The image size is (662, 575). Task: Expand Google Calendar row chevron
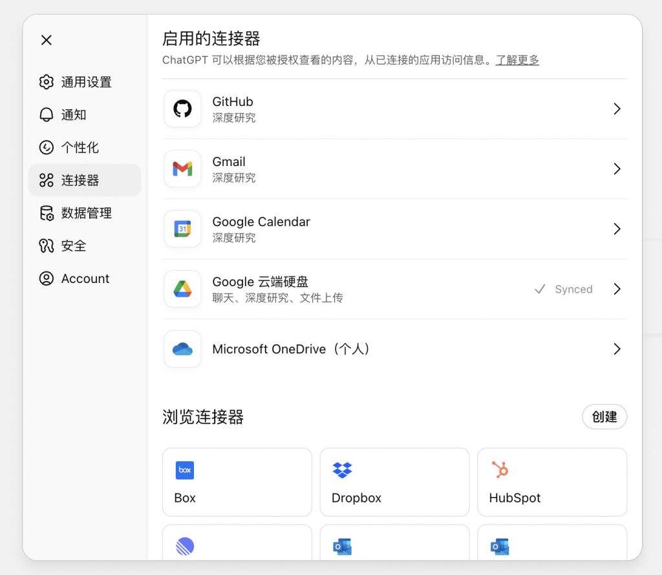(x=616, y=229)
